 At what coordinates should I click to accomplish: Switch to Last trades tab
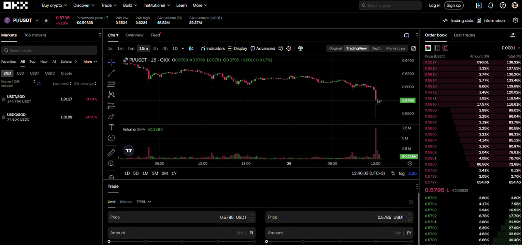(x=464, y=35)
